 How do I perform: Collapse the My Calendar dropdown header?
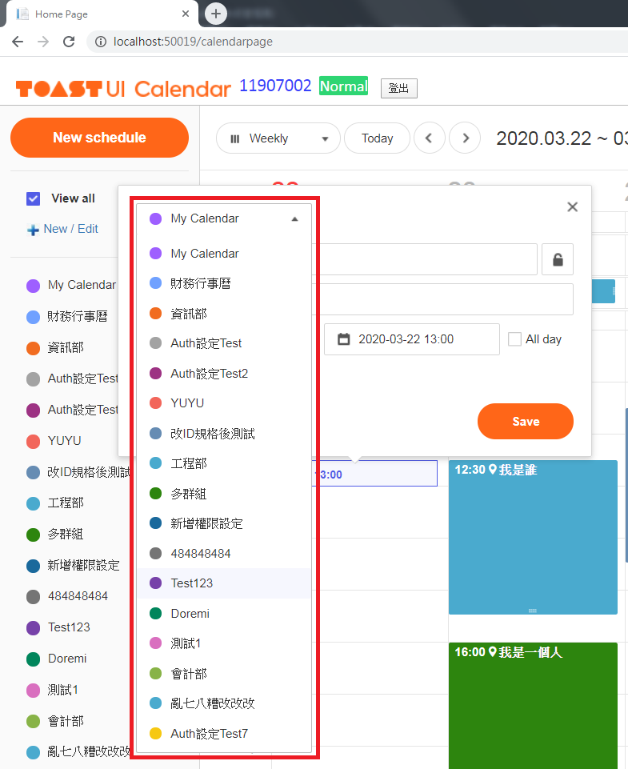click(x=224, y=218)
